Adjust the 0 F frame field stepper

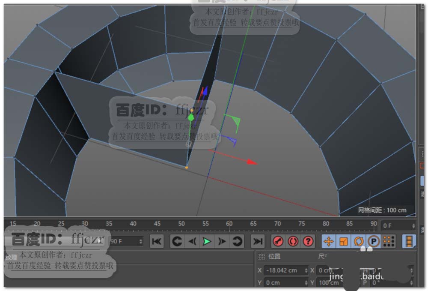413,226
